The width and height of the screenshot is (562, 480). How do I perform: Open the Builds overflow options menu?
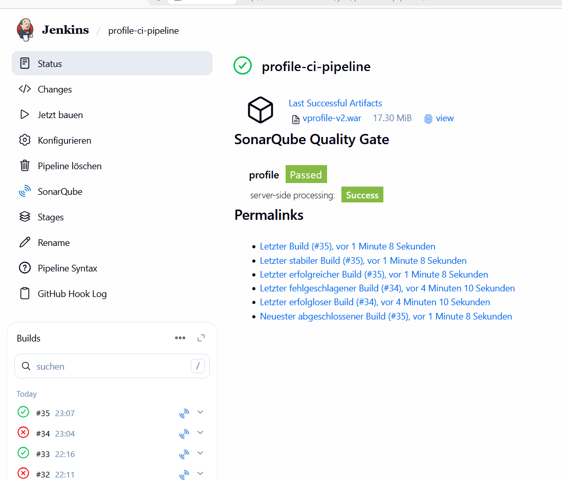point(180,338)
